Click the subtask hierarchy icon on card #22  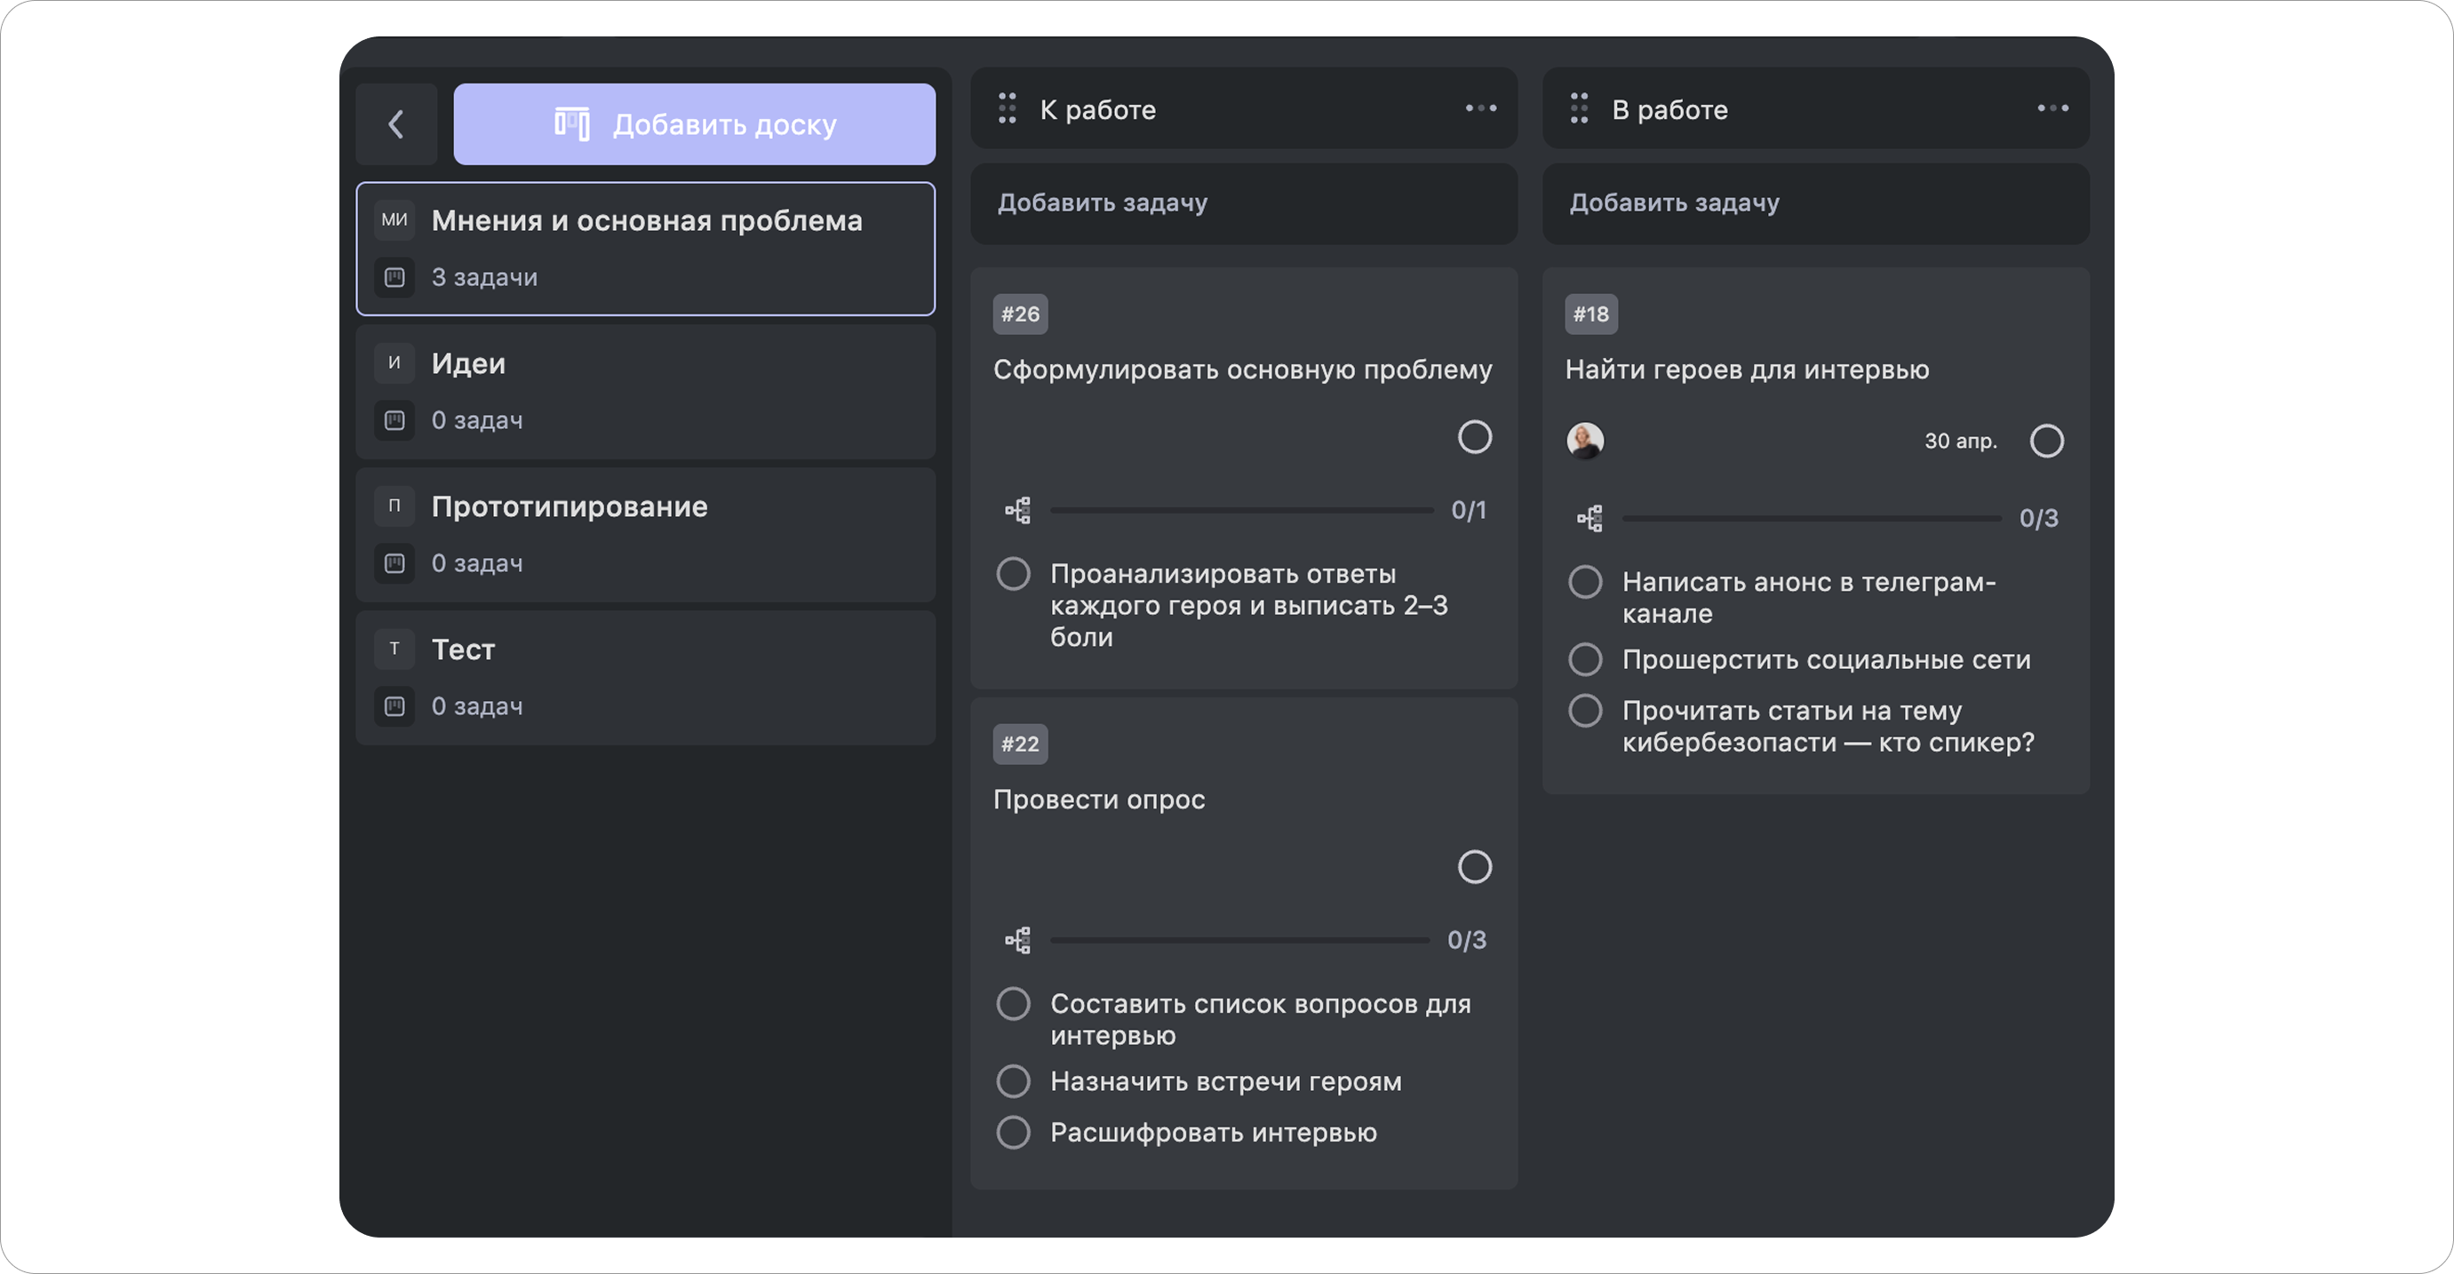click(1017, 940)
